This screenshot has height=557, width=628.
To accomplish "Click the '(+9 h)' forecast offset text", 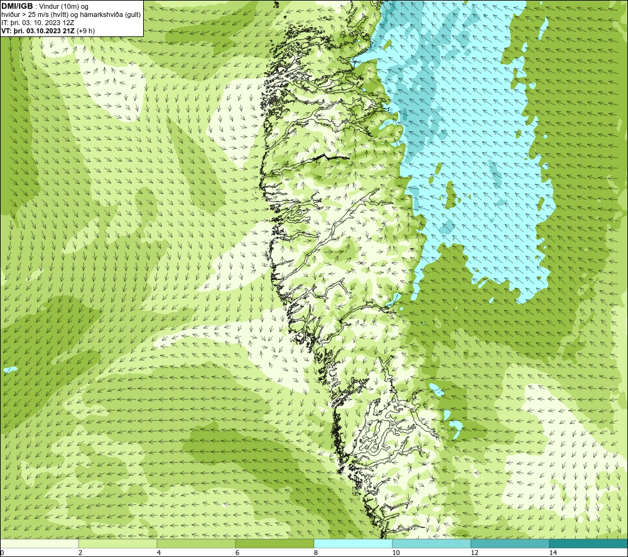I will 85,31.
